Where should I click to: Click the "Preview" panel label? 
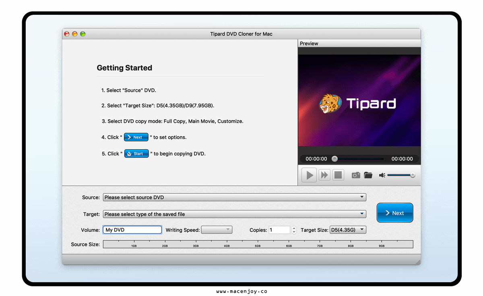point(309,43)
